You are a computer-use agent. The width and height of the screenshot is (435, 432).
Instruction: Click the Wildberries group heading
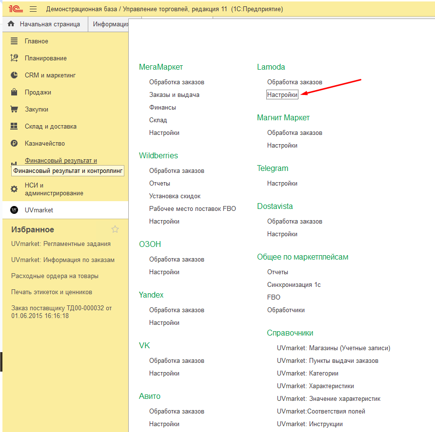[158, 155]
